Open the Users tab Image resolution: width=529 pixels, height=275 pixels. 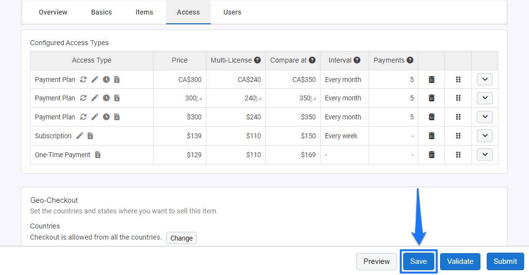232,12
